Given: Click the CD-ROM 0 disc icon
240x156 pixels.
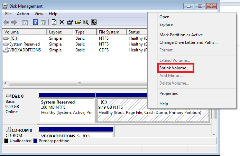Looking at the screenshot, I should [9, 129].
